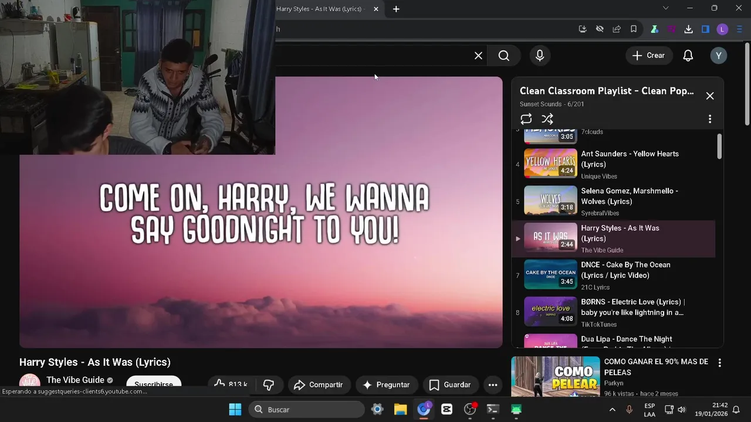Toggle the browser side panel icon
This screenshot has width=751, height=422.
tap(705, 29)
